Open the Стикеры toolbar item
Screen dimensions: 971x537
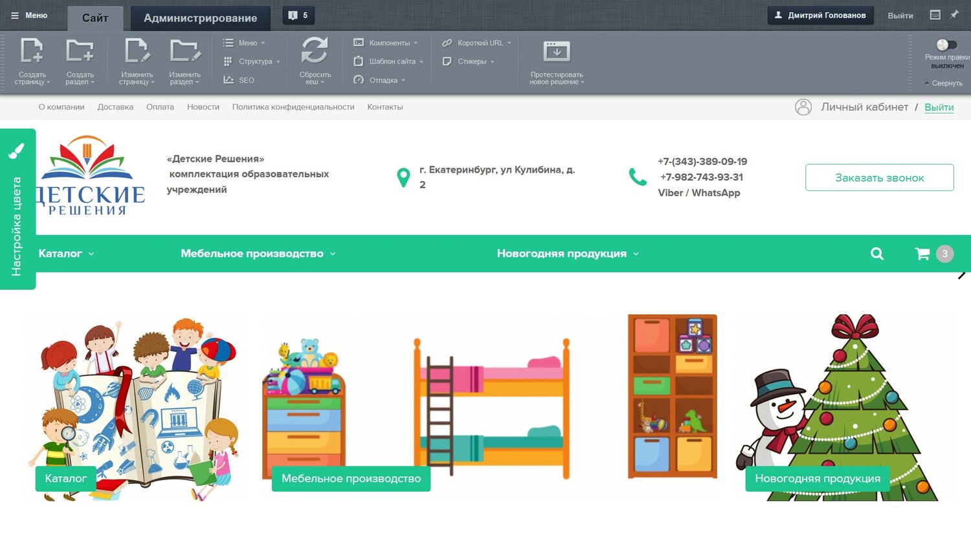pos(467,61)
